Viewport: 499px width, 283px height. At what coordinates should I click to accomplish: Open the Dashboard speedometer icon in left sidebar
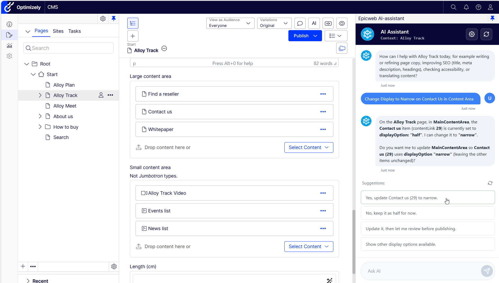(x=9, y=24)
